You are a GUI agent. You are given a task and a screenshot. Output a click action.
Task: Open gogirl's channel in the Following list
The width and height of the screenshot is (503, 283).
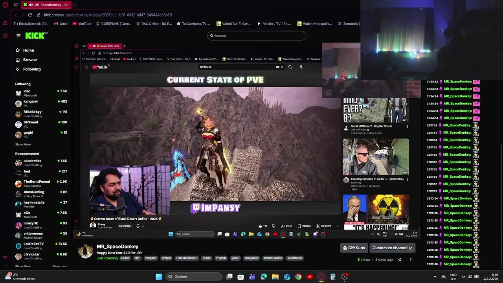pyautogui.click(x=41, y=134)
